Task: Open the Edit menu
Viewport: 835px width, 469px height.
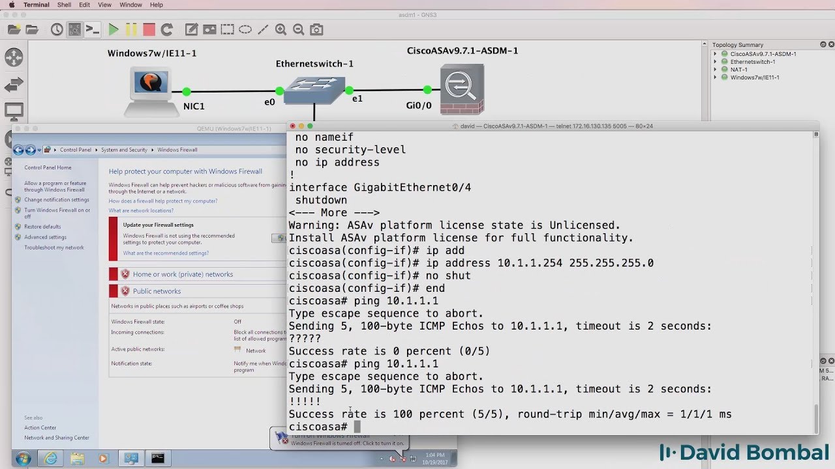Action: (85, 5)
